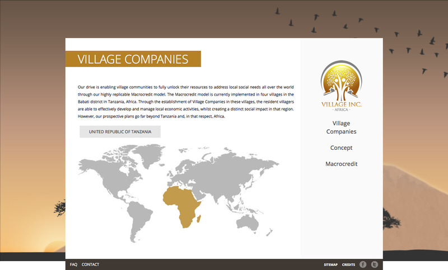The width and height of the screenshot is (448, 270).
Task: View the Credits footer link
Action: 348,264
